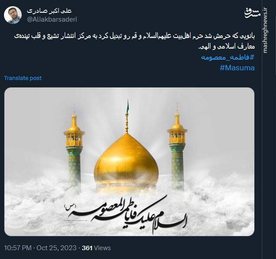Image resolution: width=276 pixels, height=259 pixels.
Task: Click the word 'Views' below the image
Action: pos(102,248)
